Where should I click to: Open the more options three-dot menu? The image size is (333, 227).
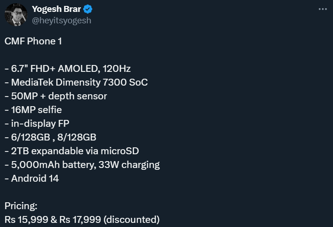coord(322,9)
